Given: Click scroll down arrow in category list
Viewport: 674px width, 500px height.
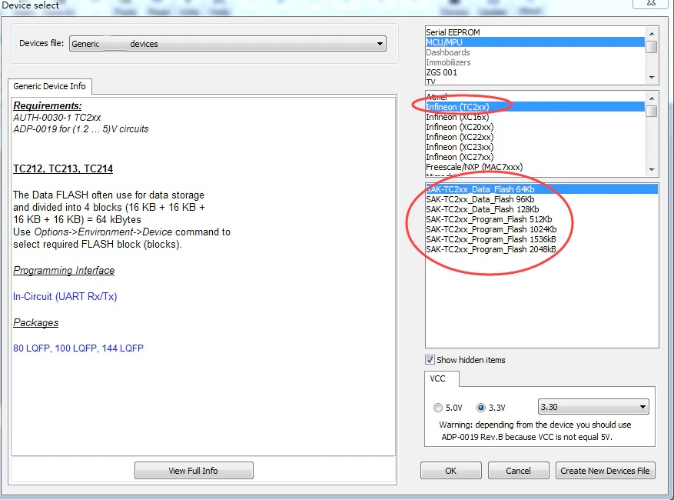Looking at the screenshot, I should coord(652,78).
